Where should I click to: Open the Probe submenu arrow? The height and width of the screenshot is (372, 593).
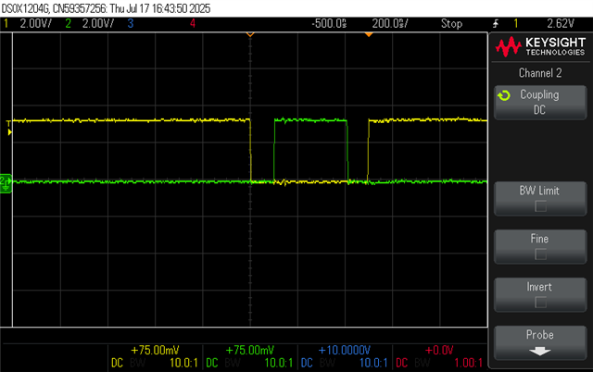pyautogui.click(x=539, y=352)
